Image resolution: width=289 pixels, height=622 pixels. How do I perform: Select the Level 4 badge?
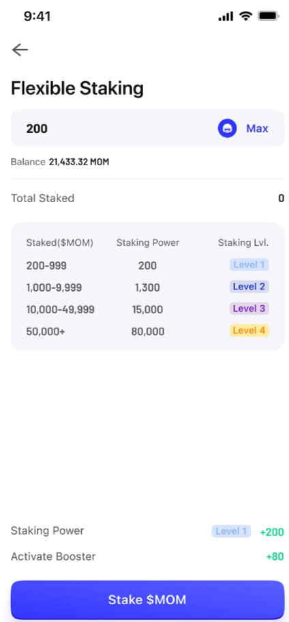tap(249, 330)
